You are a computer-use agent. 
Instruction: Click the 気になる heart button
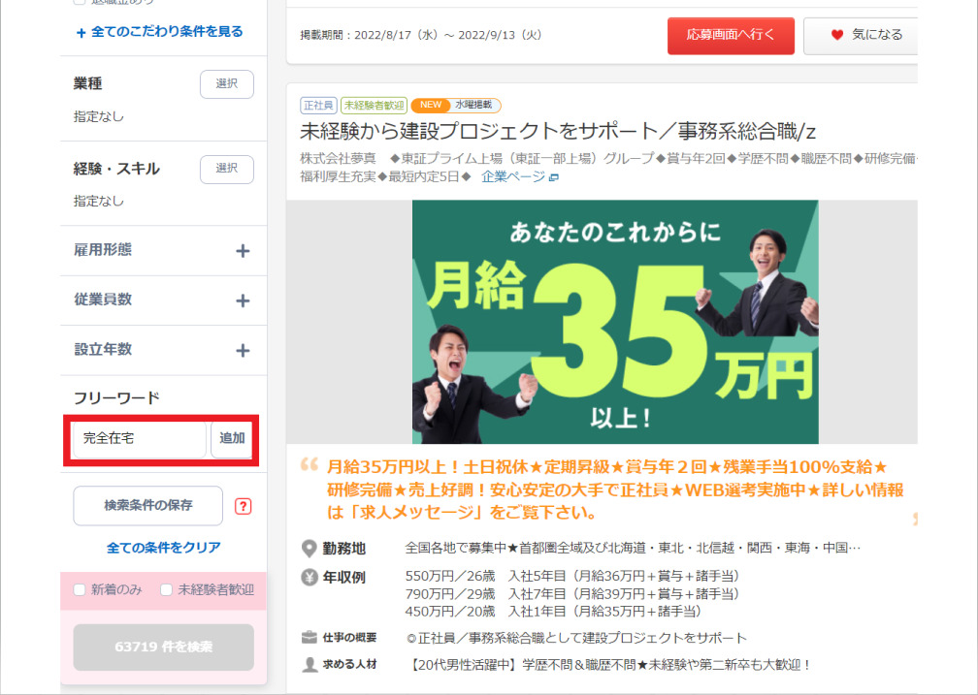pyautogui.click(x=861, y=36)
